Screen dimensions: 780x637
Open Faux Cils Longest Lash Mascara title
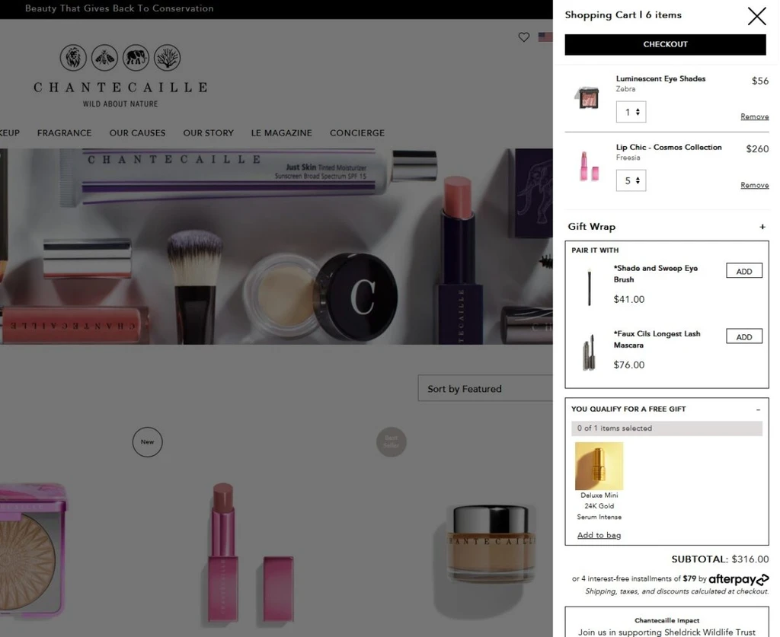(657, 339)
